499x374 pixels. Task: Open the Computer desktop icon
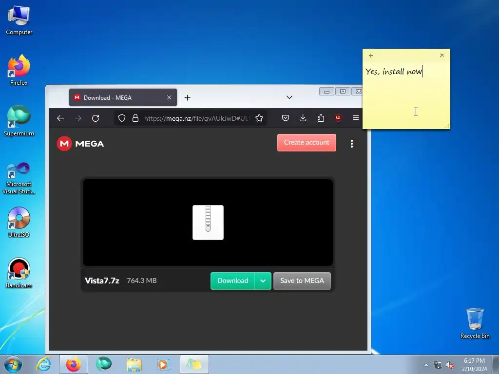19,20
